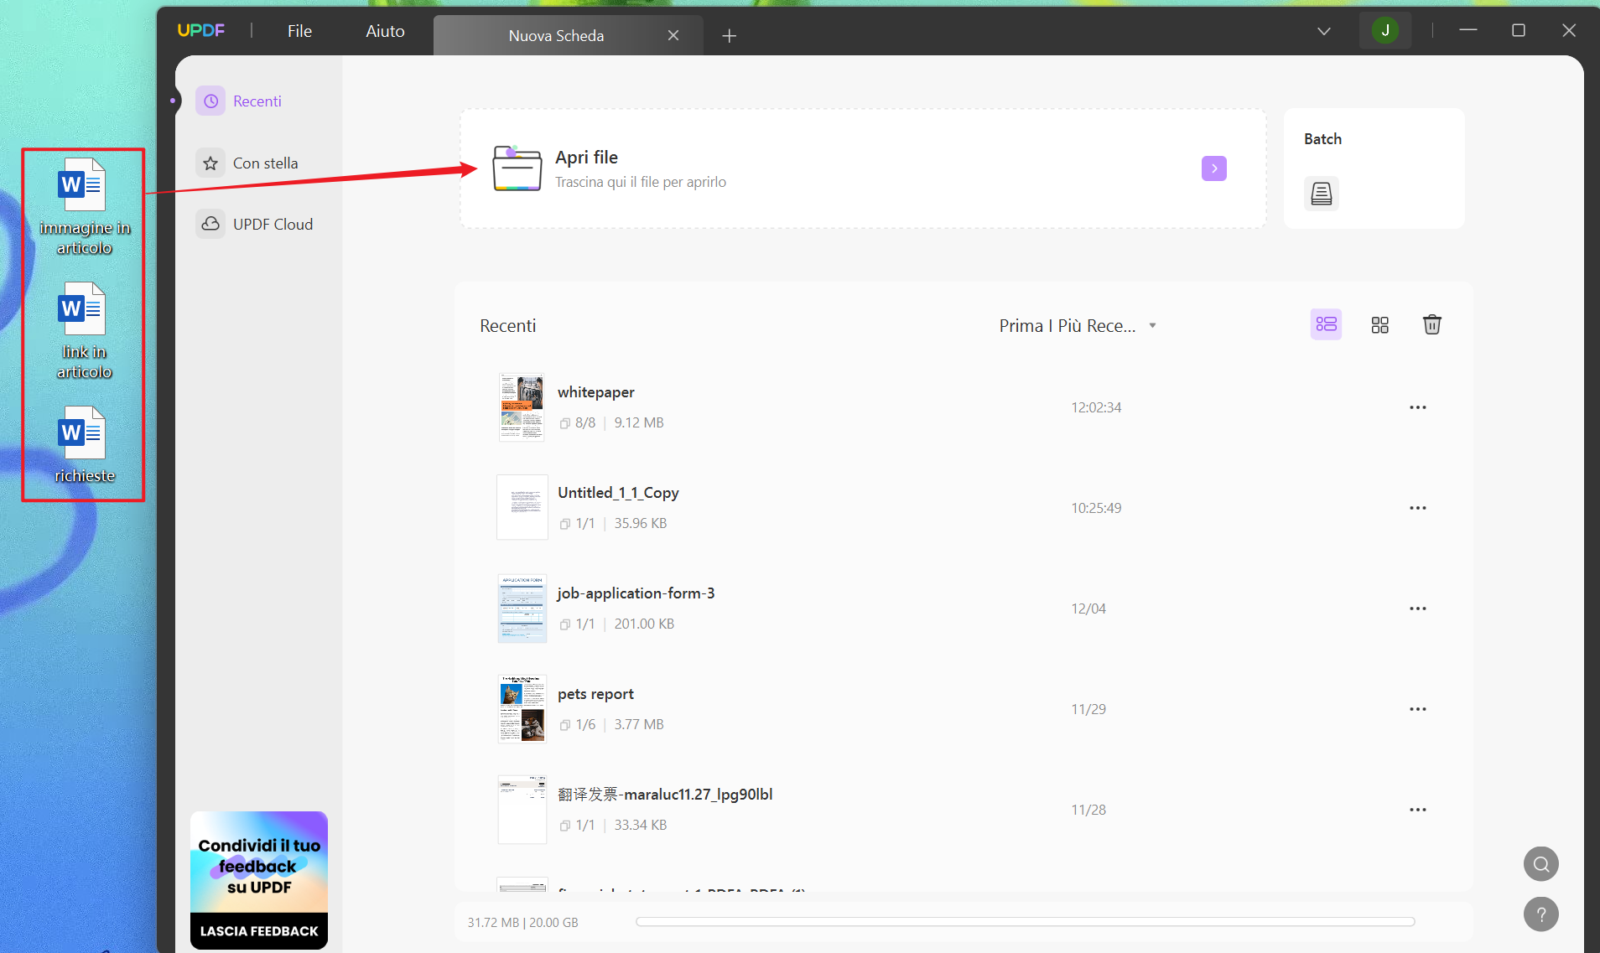
Task: Open the Prima I Più Recenti sort dropdown
Action: (1078, 325)
